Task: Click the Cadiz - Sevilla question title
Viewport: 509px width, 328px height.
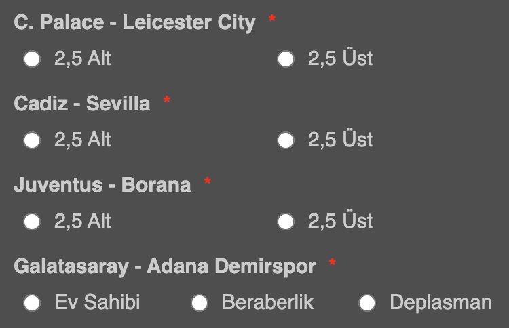Action: click(x=82, y=104)
